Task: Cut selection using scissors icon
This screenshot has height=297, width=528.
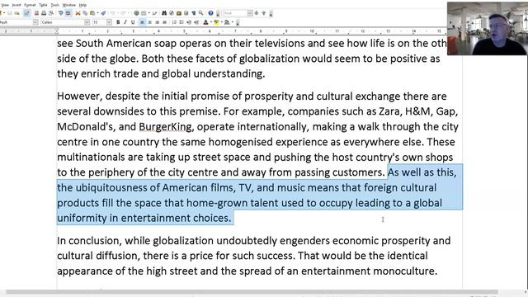Action: click(x=78, y=13)
